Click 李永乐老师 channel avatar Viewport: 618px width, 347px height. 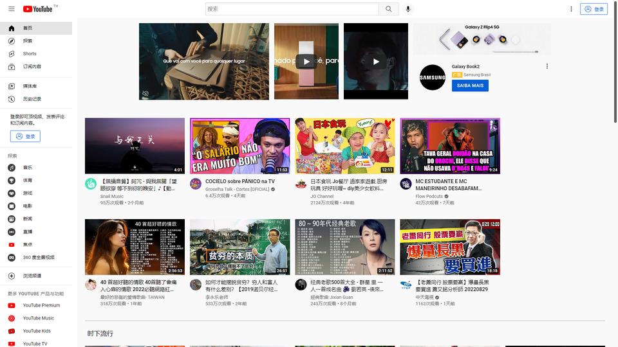(x=196, y=285)
